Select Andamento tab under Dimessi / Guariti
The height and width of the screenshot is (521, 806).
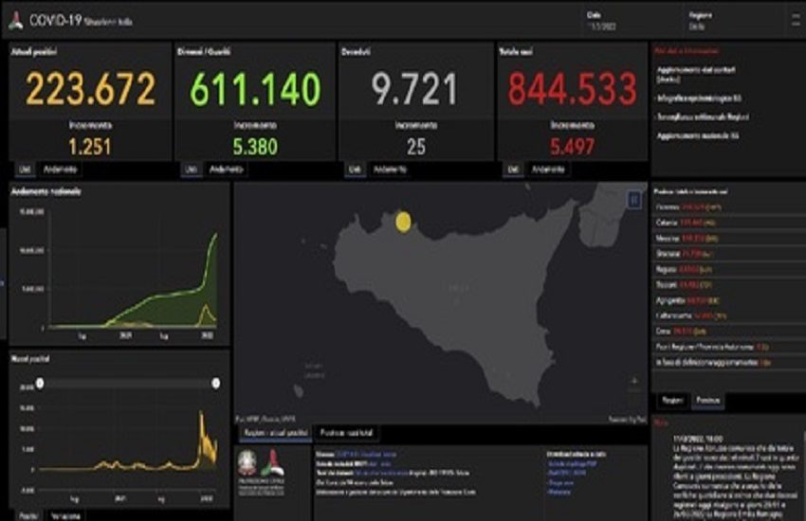(x=226, y=169)
